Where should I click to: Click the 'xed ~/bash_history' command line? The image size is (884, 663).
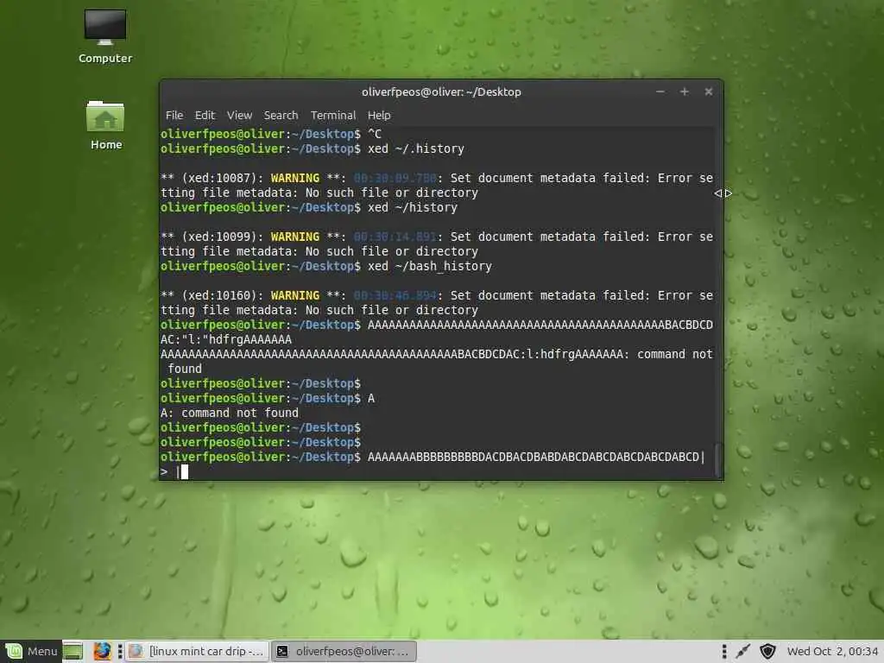click(x=325, y=266)
